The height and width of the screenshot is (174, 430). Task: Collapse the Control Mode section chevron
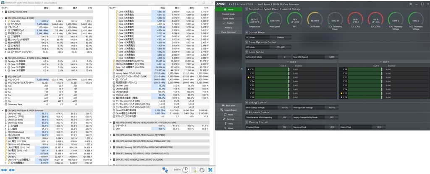[247, 32]
